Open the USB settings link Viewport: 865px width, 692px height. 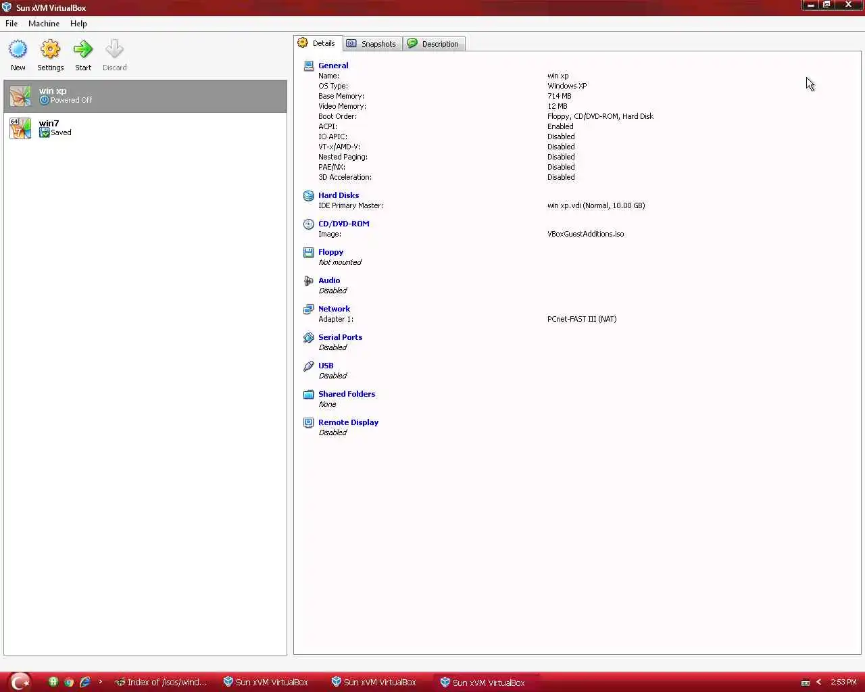click(326, 366)
